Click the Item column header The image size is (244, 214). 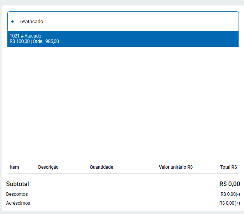pyautogui.click(x=14, y=167)
